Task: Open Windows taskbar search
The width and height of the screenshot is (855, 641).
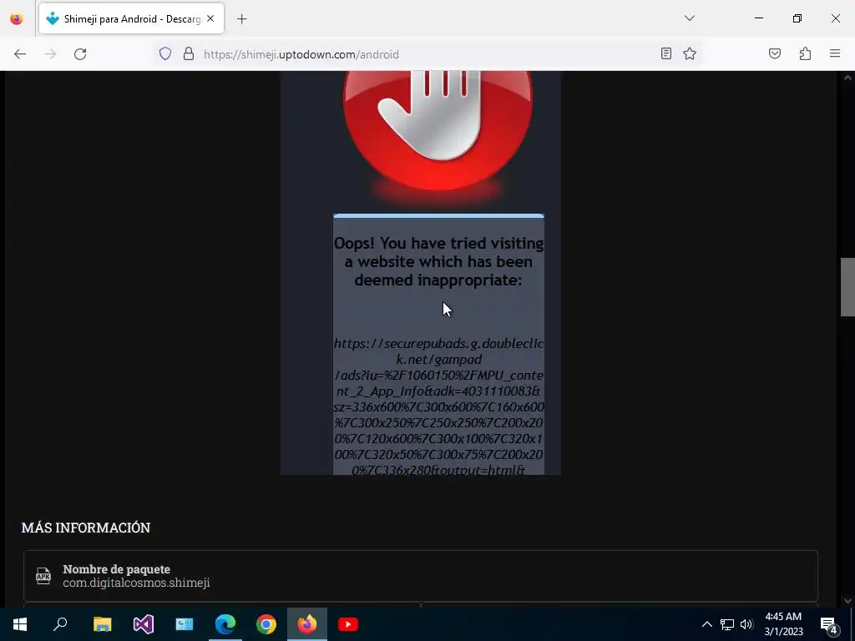Action: click(60, 624)
